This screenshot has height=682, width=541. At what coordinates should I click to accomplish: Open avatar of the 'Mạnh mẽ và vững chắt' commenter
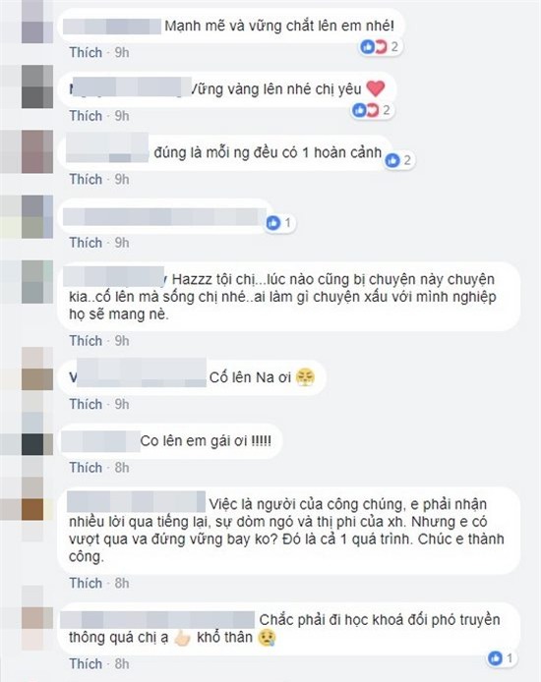coord(37,22)
